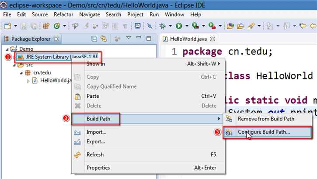This screenshot has height=179, width=317.
Task: Select the Package Explorer tab
Action: tap(31, 39)
